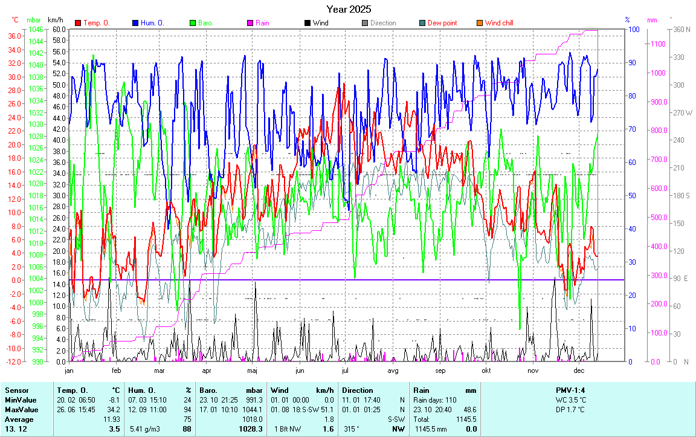Click the "mbar" axis unit label at top left
This screenshot has height=437, width=696.
tap(36, 20)
